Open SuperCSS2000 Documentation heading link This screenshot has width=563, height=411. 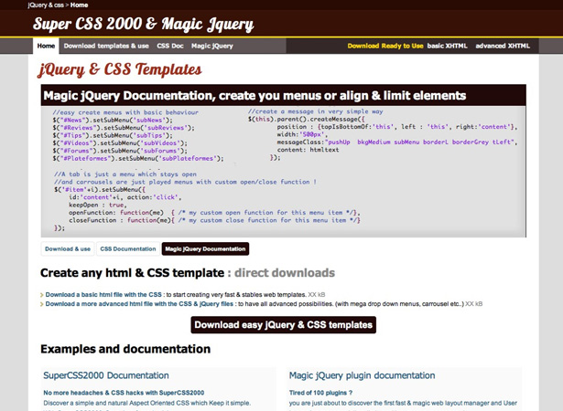coord(106,375)
